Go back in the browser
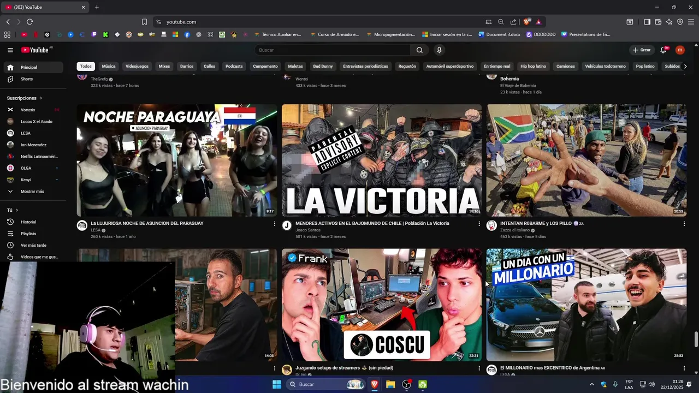 click(8, 22)
